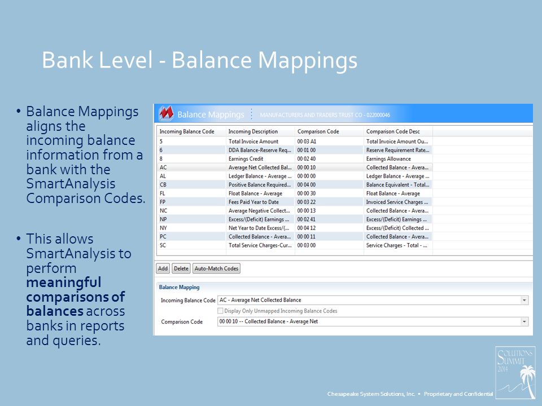542x406 pixels.
Task: Select the FP balance code row
Action: click(x=295, y=202)
